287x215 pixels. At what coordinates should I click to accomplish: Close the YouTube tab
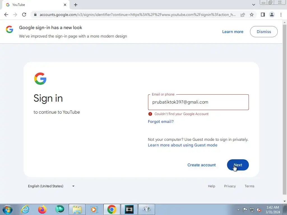65,5
